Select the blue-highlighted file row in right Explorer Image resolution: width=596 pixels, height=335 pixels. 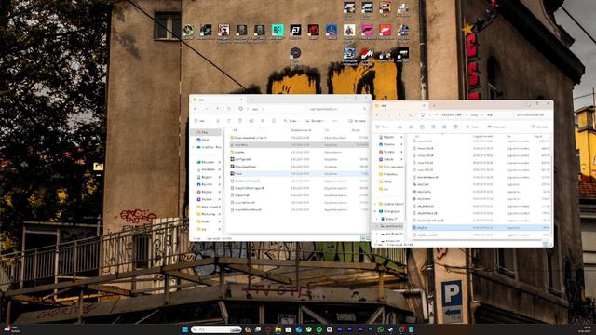481,227
